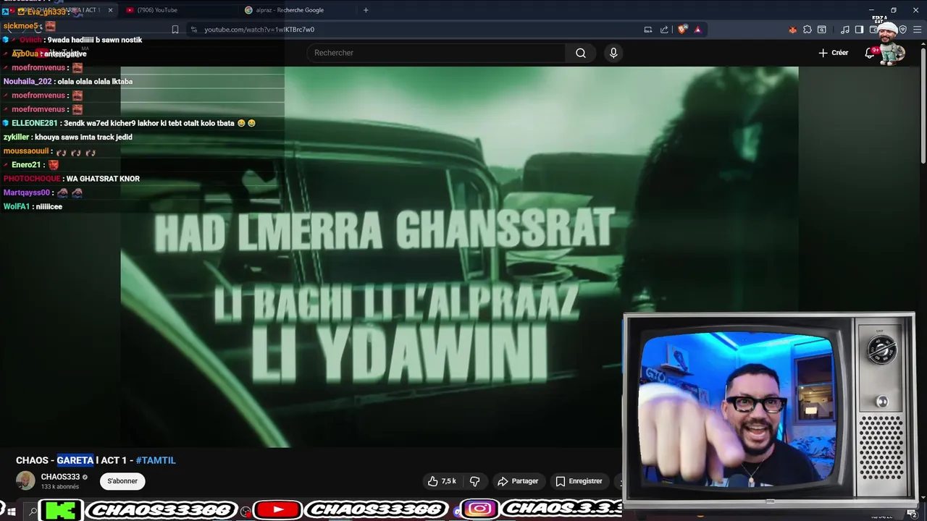Open the MetaMask fox extension
Image resolution: width=927 pixels, height=521 pixels.
(792, 30)
